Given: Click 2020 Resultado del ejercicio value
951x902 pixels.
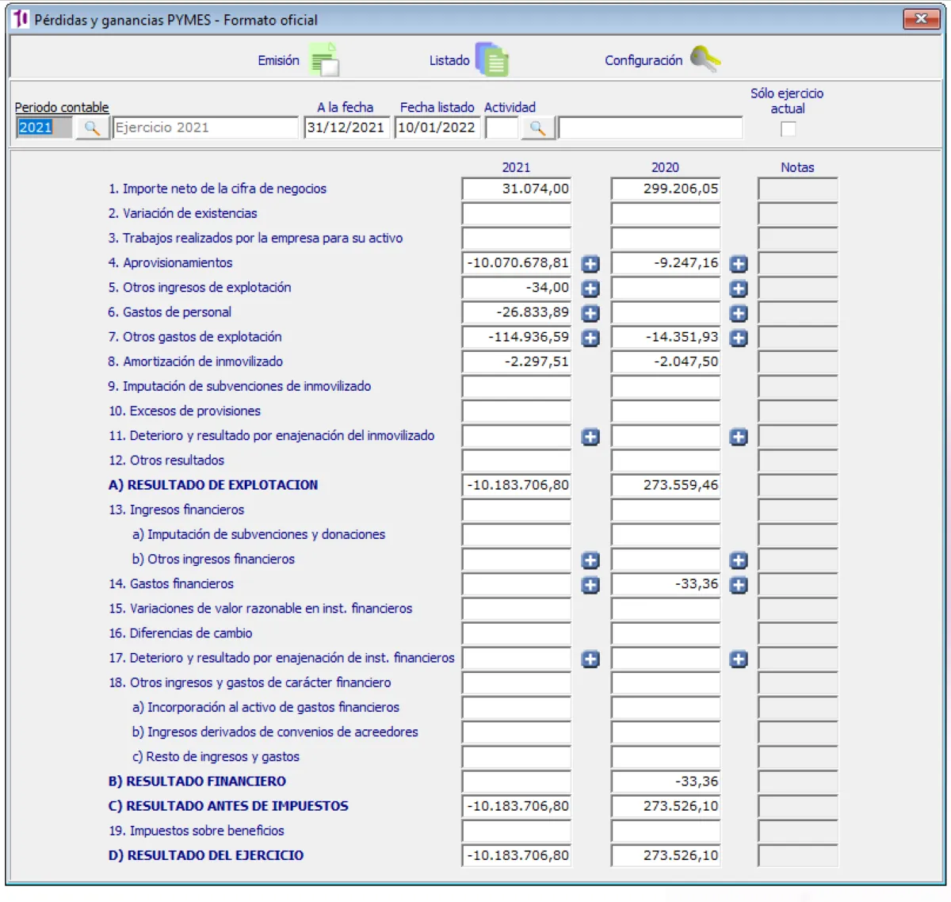Looking at the screenshot, I should 666,855.
